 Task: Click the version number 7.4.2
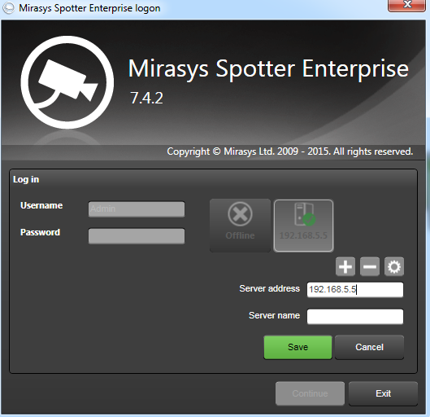(146, 98)
